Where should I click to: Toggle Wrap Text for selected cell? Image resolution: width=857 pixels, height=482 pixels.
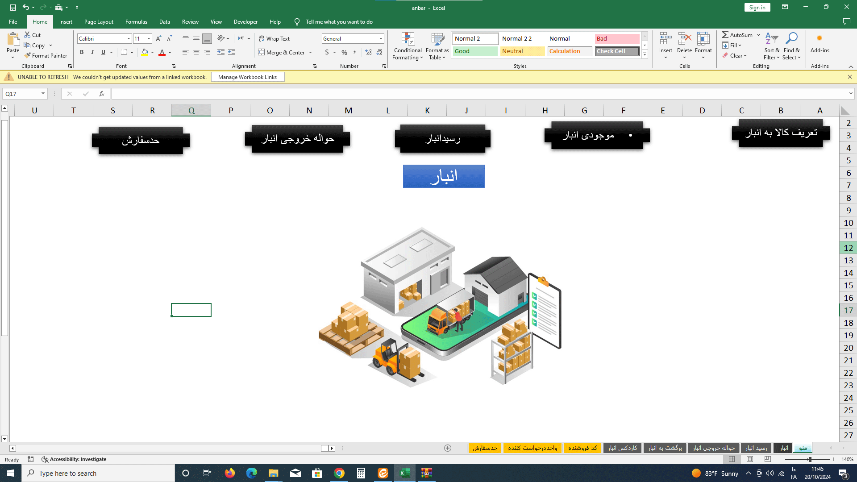tap(274, 39)
